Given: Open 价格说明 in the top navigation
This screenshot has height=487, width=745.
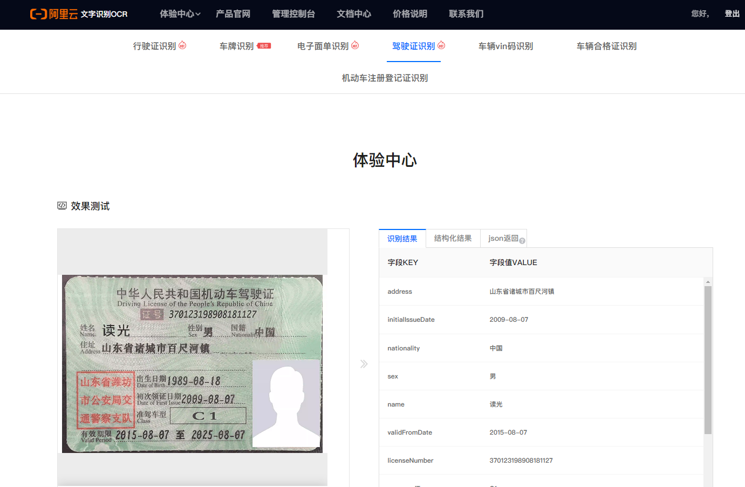Looking at the screenshot, I should pos(410,14).
